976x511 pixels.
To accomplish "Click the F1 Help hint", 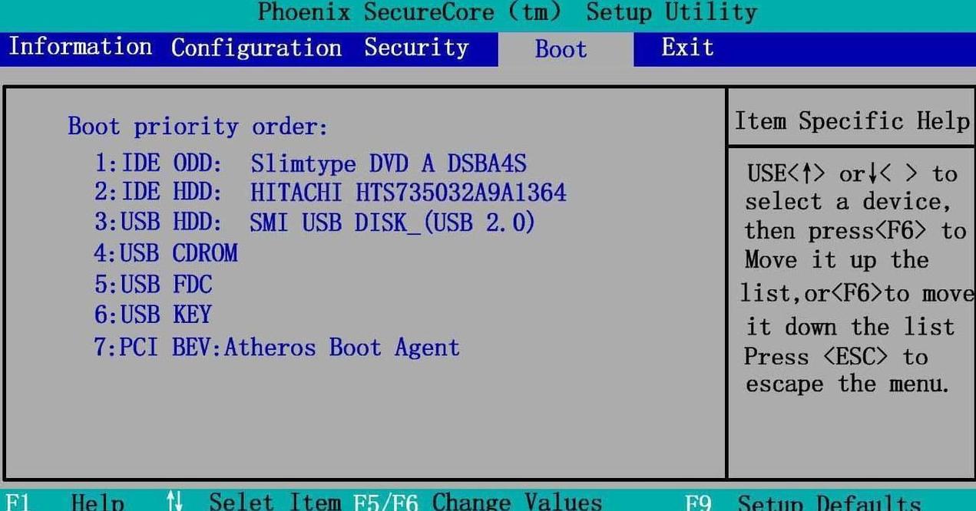I will [x=64, y=502].
